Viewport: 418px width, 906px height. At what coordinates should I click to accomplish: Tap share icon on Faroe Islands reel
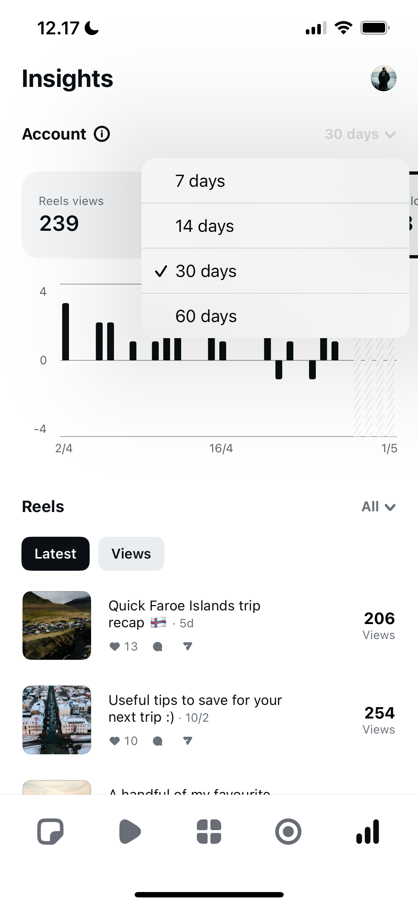click(188, 646)
